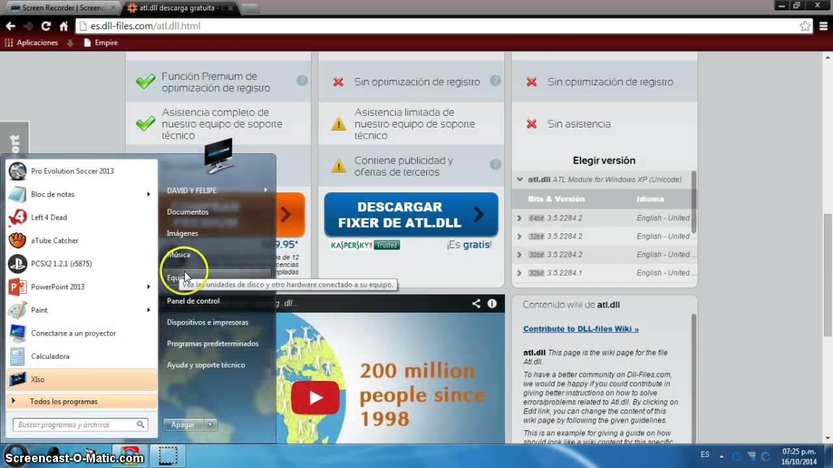Launch Left 4 Dead from Start menu
Screen dimensions: 833x468
81,217
